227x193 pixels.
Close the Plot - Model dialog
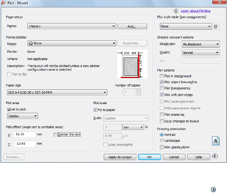[x=219, y=2]
